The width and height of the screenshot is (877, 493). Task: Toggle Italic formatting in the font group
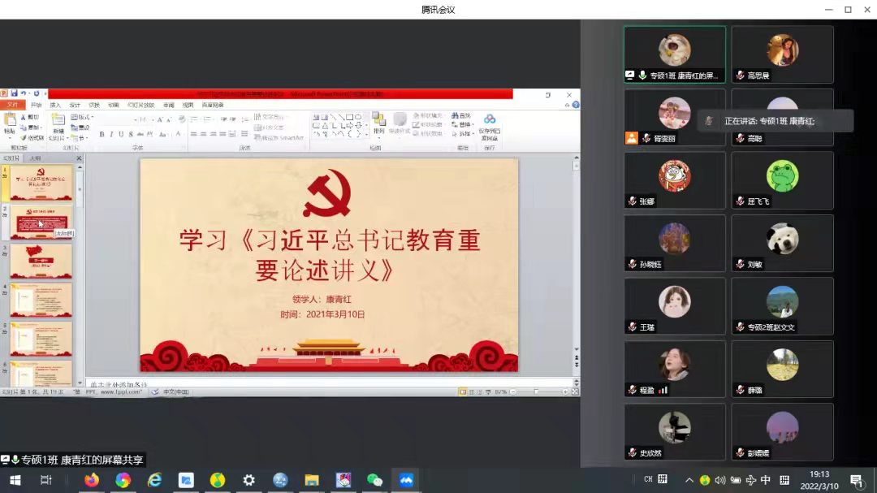(111, 135)
